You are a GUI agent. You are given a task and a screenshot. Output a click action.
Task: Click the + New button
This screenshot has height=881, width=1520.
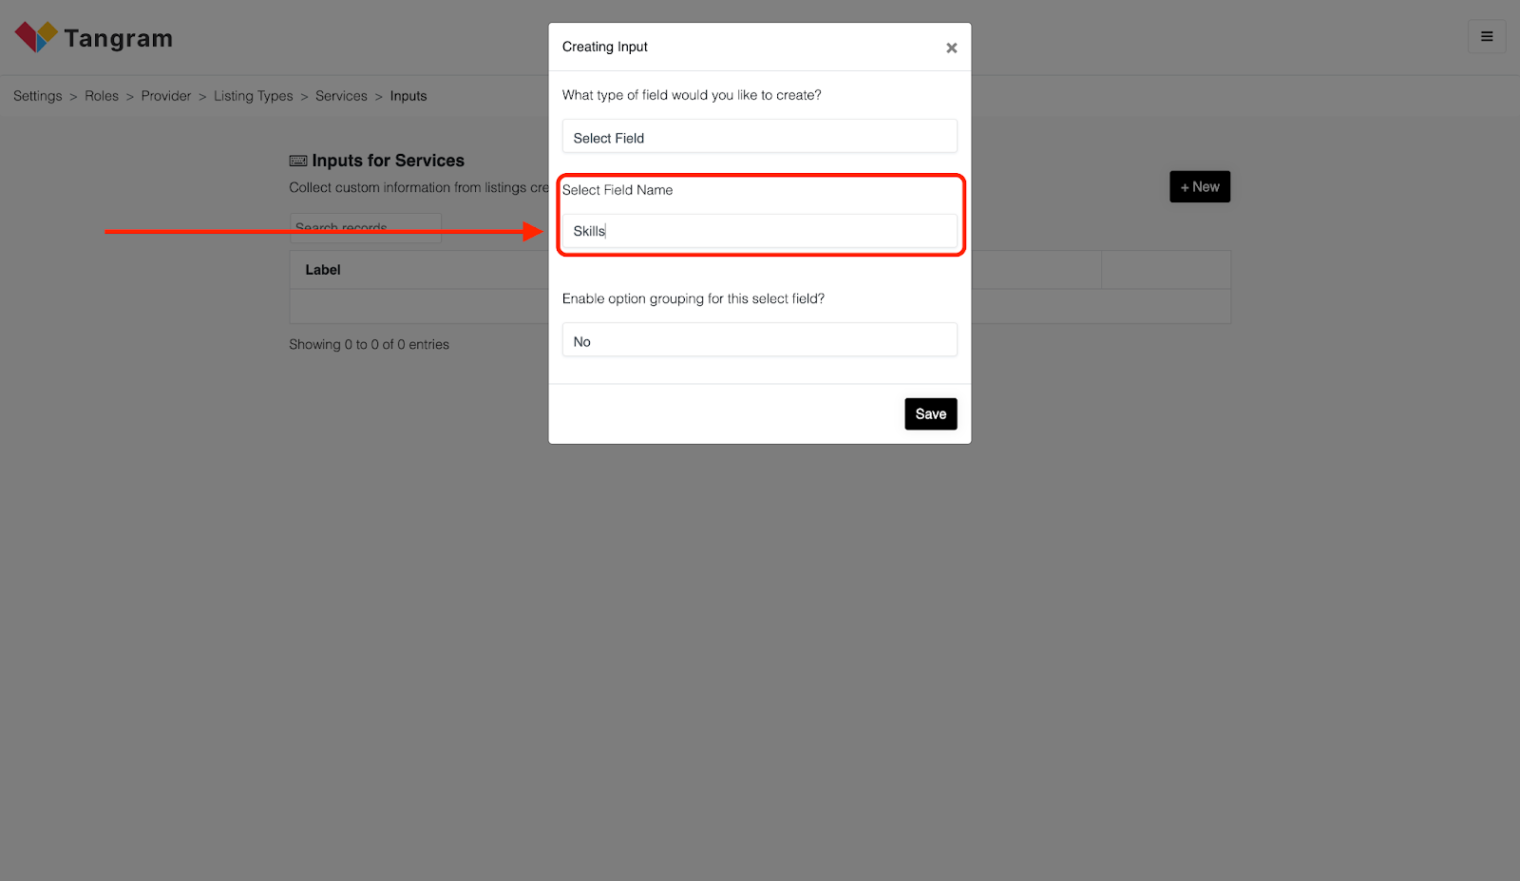[1199, 187]
